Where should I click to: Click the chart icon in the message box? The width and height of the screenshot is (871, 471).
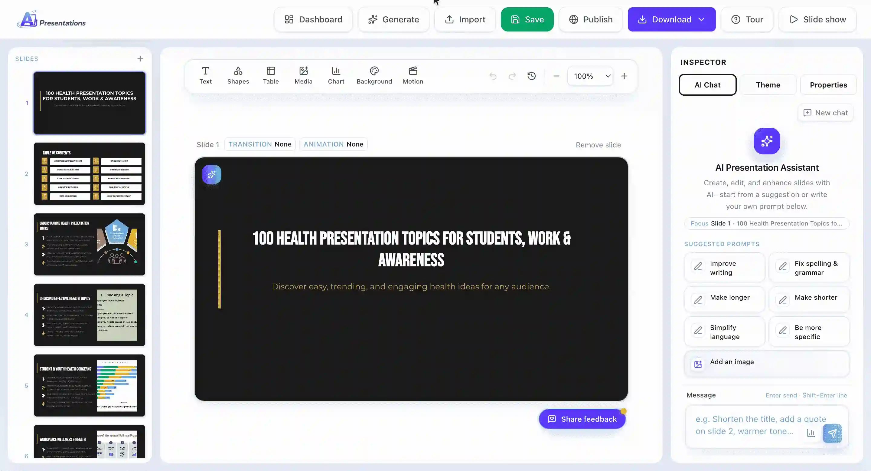pos(811,433)
